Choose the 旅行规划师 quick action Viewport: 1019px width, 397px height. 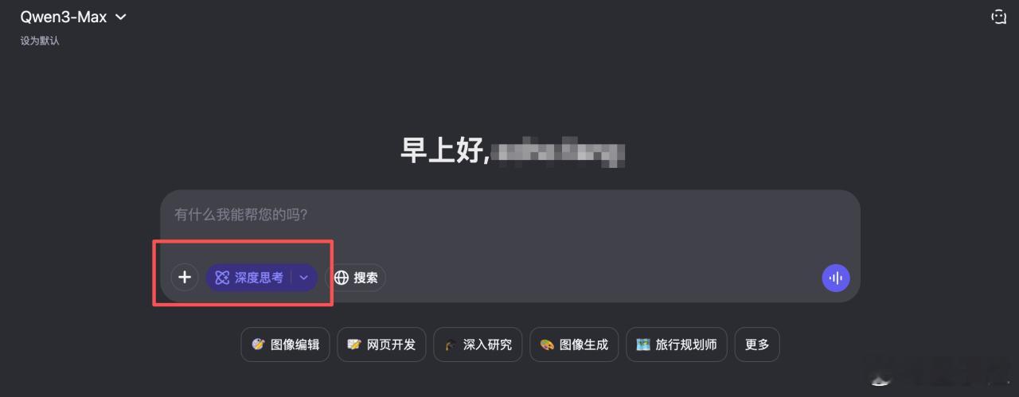[677, 344]
